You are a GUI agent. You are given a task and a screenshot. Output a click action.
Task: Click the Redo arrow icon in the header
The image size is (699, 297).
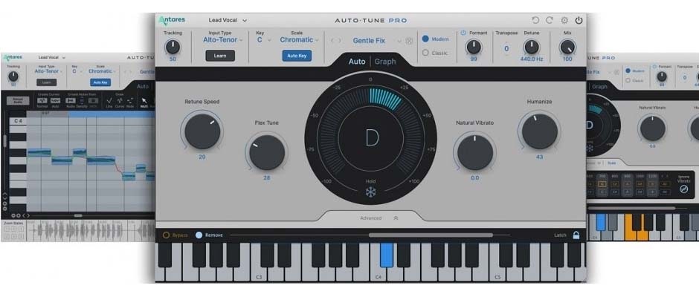pyautogui.click(x=550, y=20)
